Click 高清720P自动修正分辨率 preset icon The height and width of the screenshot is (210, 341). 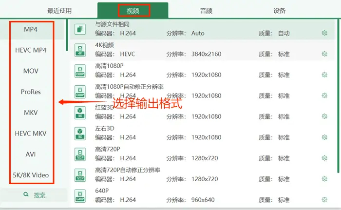pyautogui.click(x=80, y=175)
